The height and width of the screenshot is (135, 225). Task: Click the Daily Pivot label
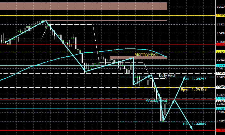coord(167,75)
